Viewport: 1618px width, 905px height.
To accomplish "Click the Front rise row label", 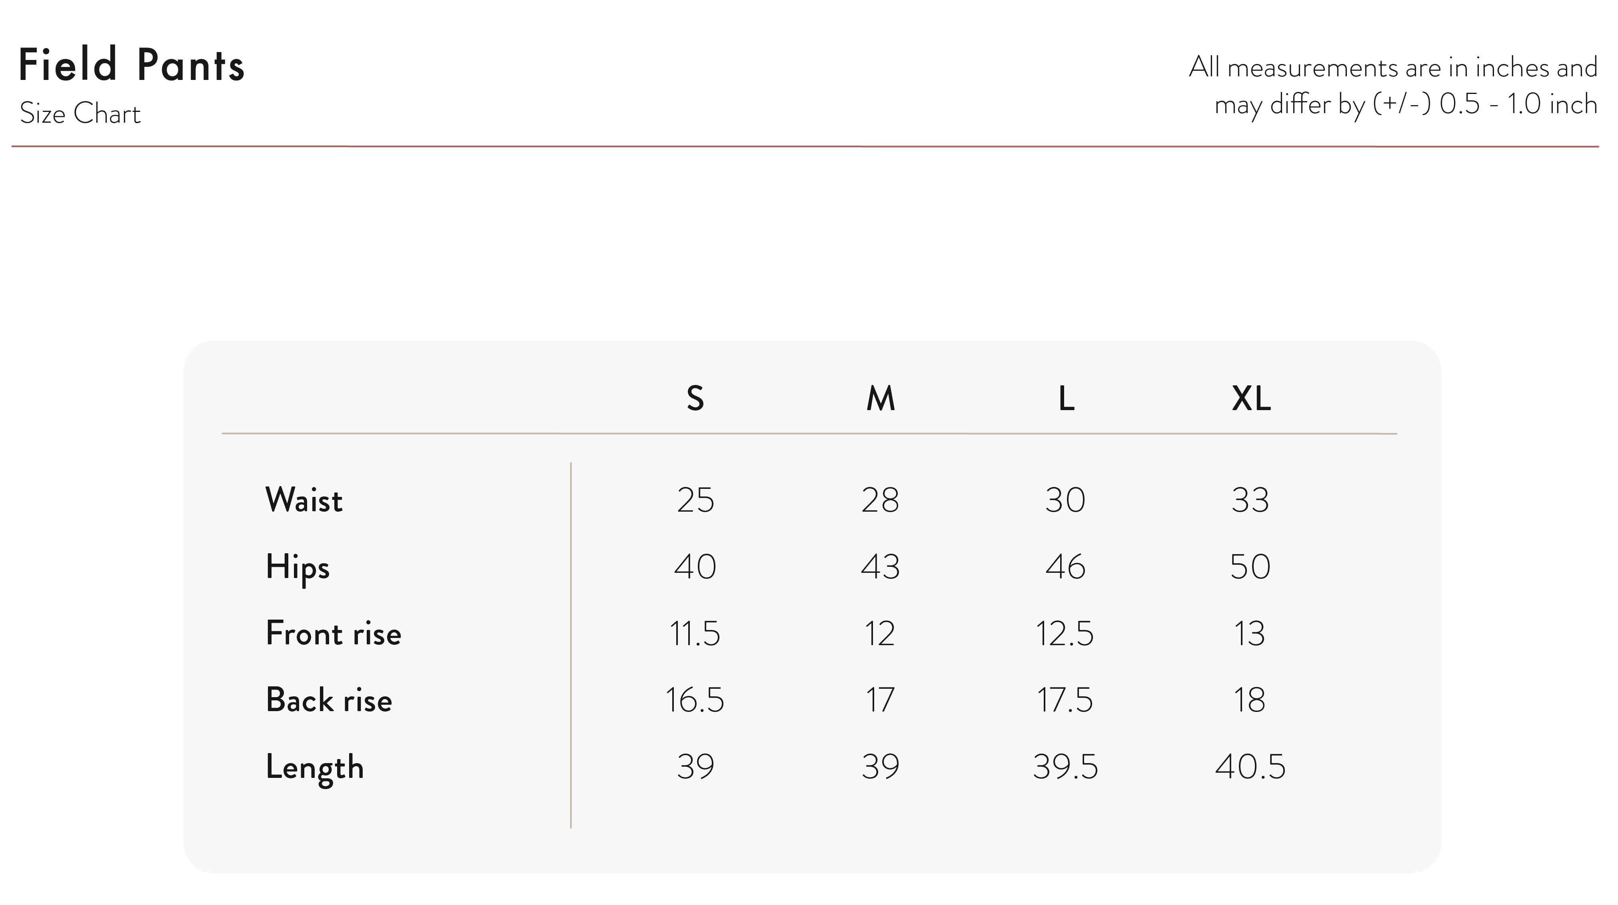I will [x=334, y=633].
